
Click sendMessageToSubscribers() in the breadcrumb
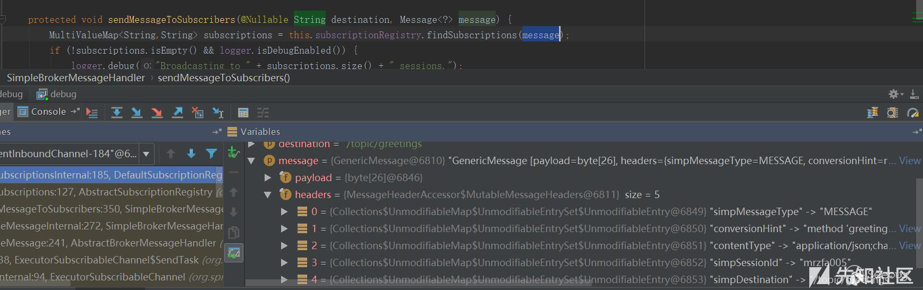224,78
